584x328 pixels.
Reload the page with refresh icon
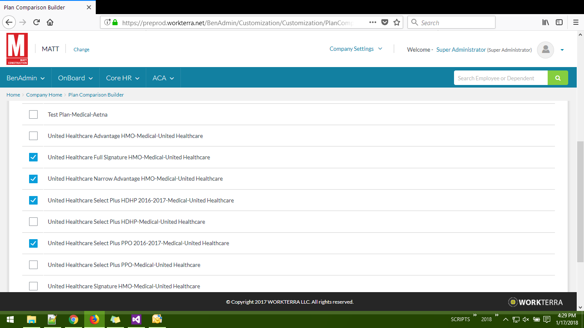[x=37, y=22]
